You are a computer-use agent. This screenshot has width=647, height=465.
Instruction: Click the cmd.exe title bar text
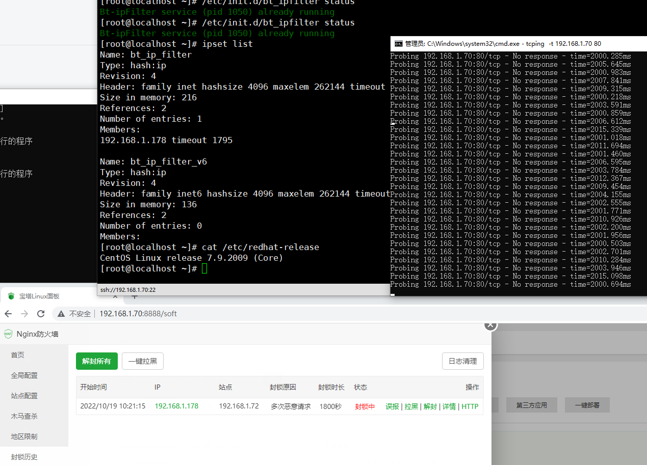pos(503,44)
